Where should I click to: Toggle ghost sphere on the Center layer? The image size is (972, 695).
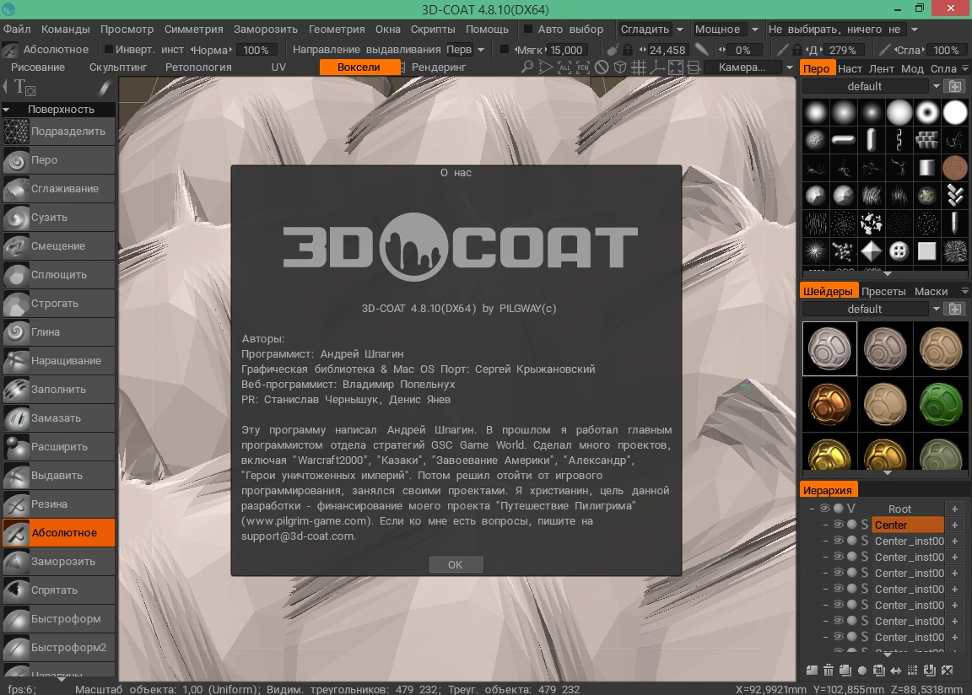[851, 525]
